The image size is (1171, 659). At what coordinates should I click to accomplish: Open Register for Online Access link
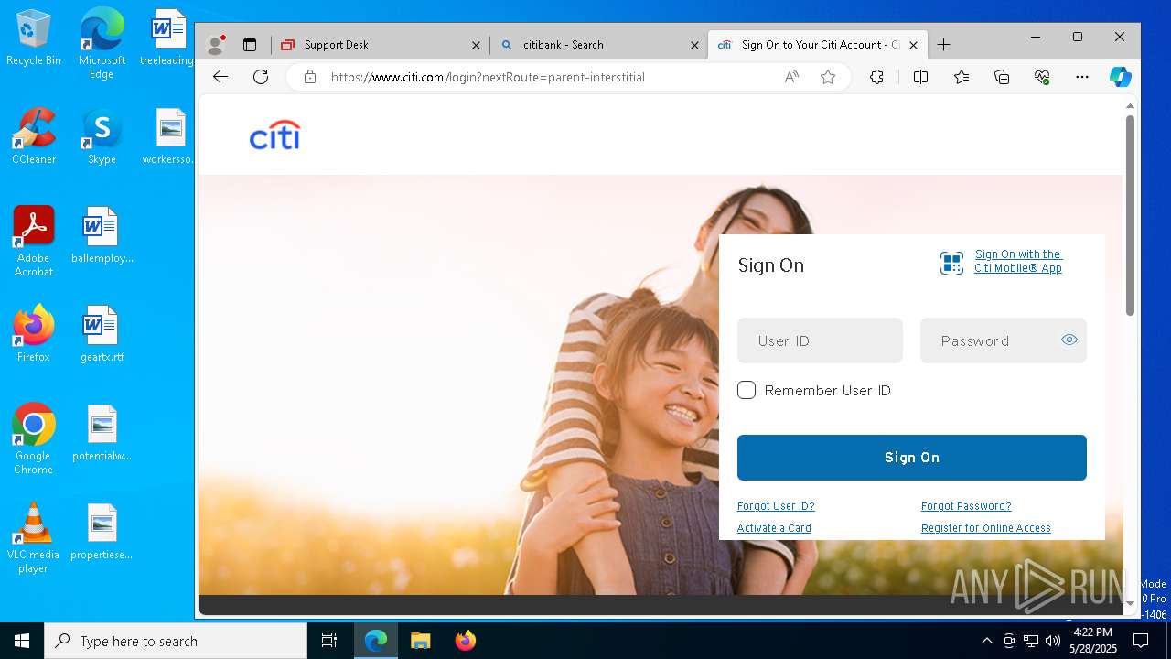[x=986, y=528]
